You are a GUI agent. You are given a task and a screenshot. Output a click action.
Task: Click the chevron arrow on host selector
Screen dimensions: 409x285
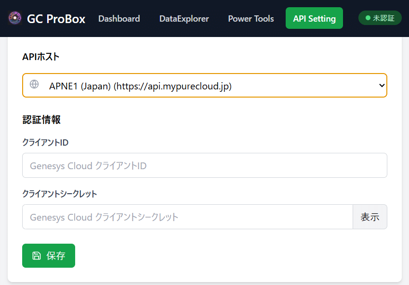[382, 86]
